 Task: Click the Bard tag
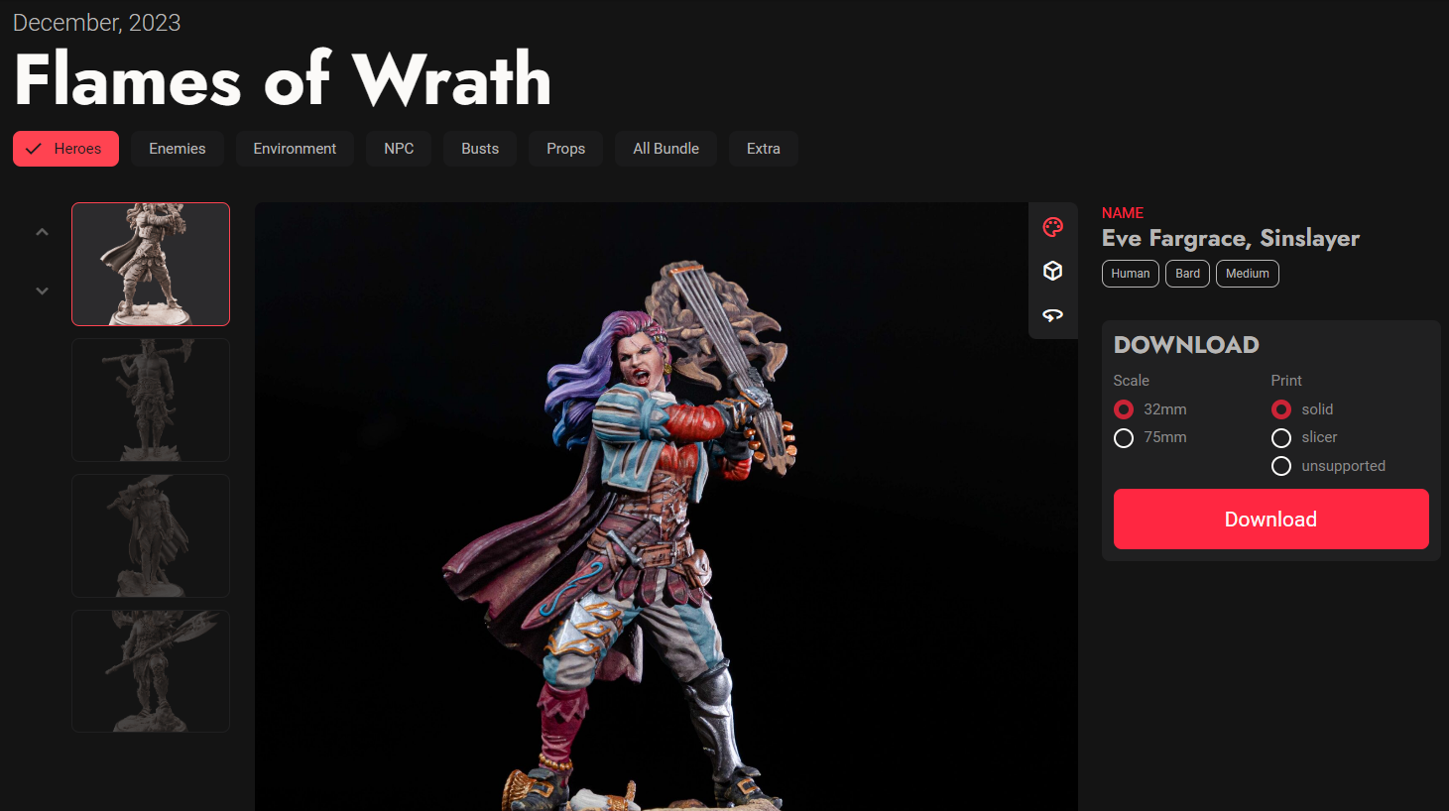1187,274
